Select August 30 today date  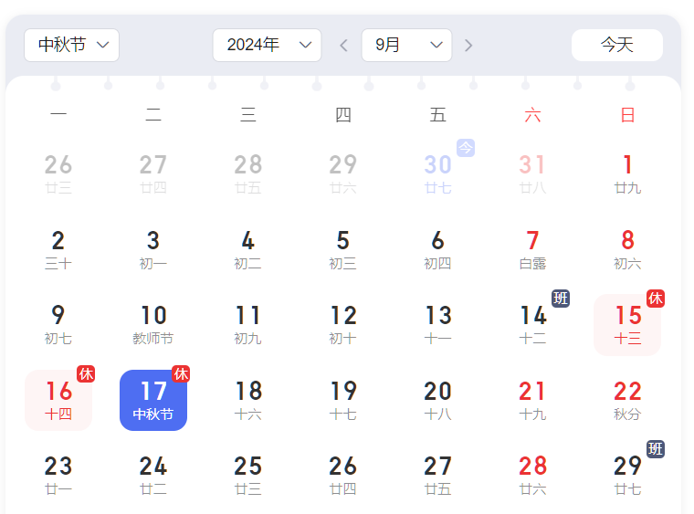pyautogui.click(x=437, y=174)
